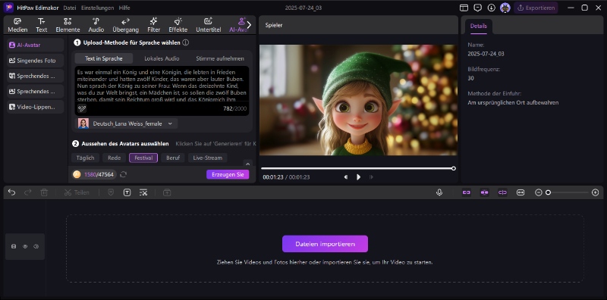Click the timeline zoom slider

[568, 192]
